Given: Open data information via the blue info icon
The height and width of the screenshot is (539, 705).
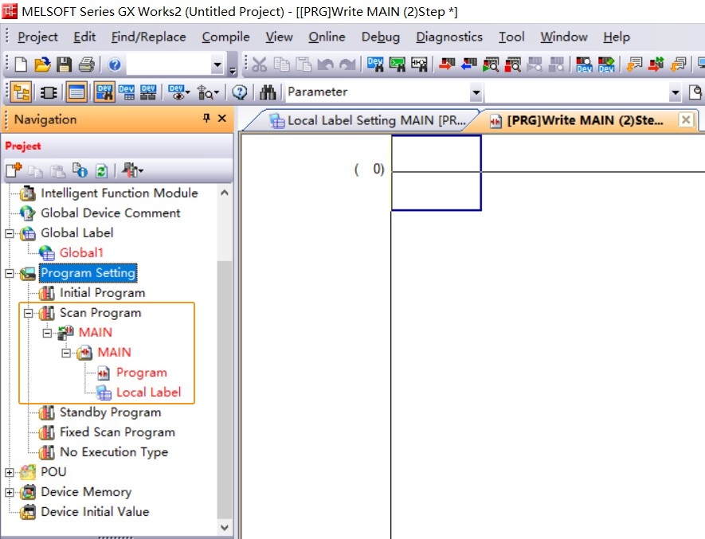Looking at the screenshot, I should click(x=79, y=170).
